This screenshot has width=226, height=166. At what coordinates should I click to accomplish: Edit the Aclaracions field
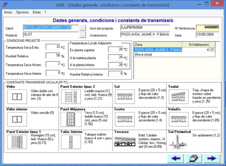click(145, 35)
